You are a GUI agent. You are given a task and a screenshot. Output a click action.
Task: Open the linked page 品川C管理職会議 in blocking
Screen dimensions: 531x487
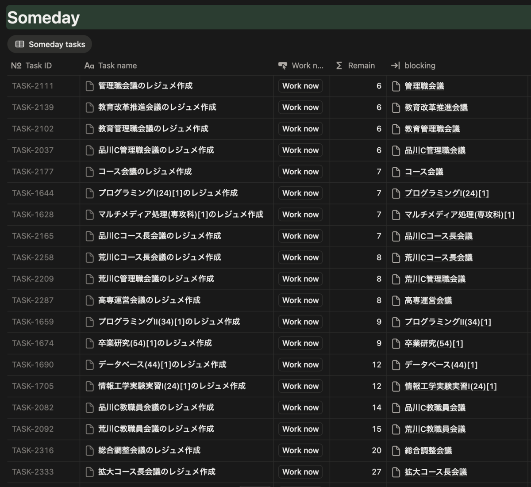(x=435, y=150)
